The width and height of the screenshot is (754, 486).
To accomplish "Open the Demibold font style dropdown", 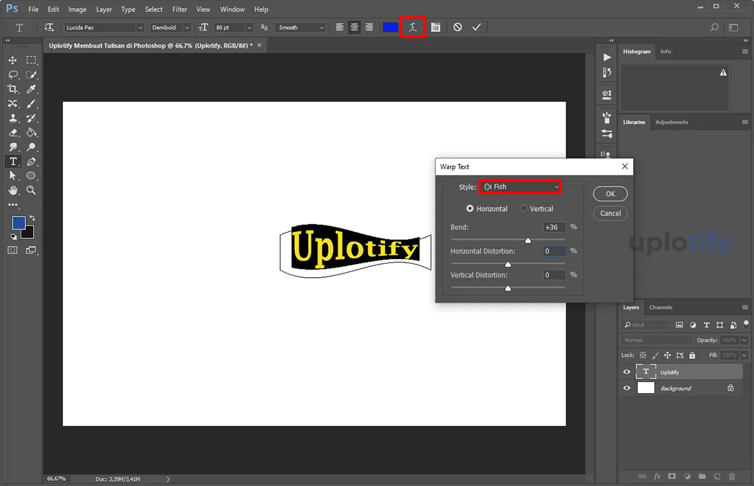I will pyautogui.click(x=171, y=28).
